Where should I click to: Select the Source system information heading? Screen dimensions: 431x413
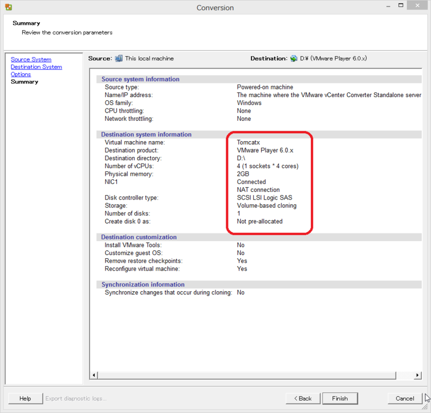141,79
